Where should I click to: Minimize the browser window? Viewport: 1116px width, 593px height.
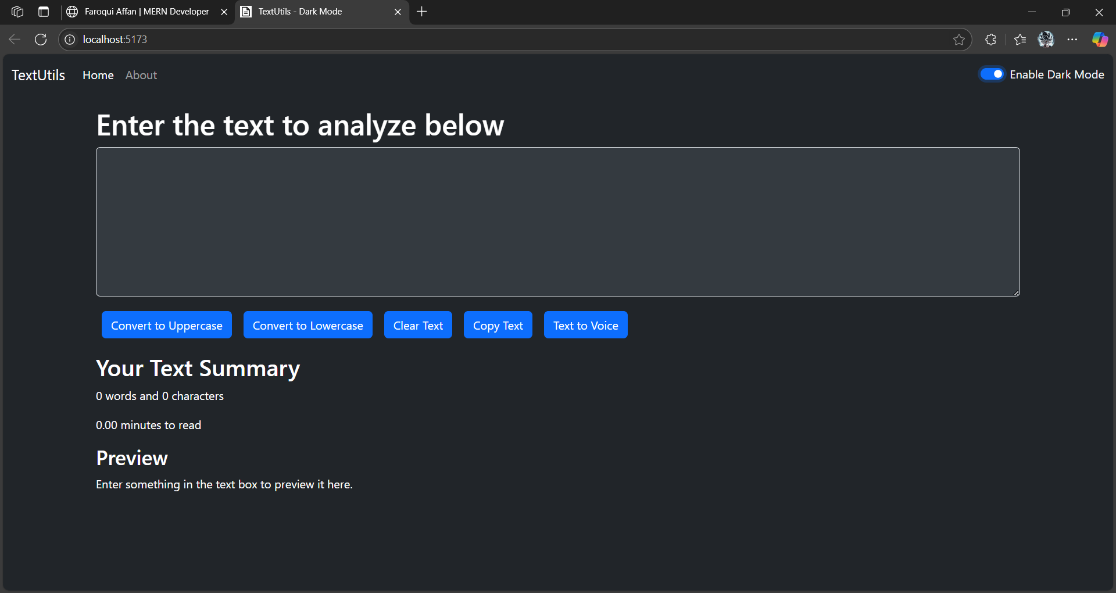[1032, 12]
